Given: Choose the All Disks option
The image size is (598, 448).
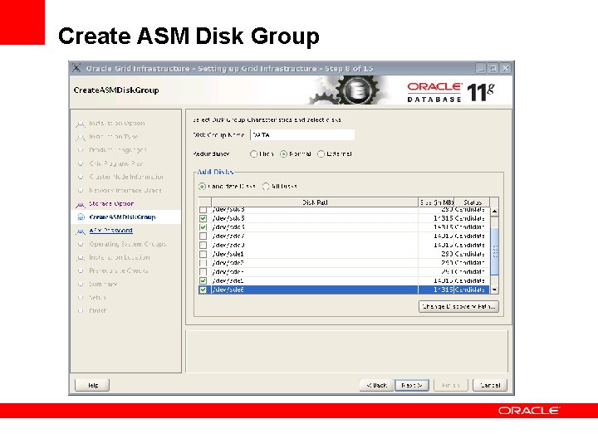Looking at the screenshot, I should point(266,187).
